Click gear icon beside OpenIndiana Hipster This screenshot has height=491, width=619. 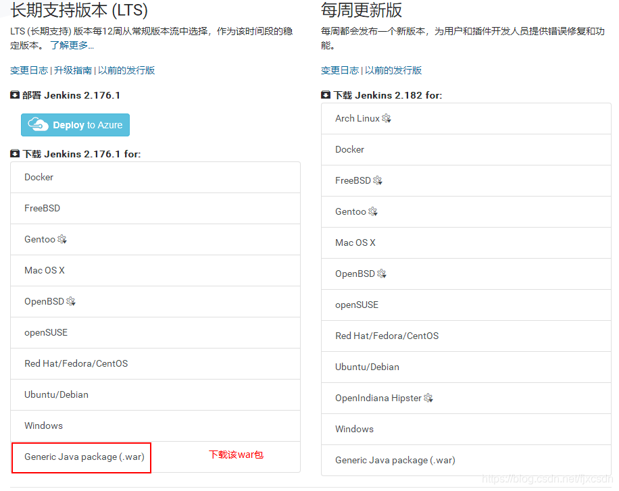click(428, 398)
